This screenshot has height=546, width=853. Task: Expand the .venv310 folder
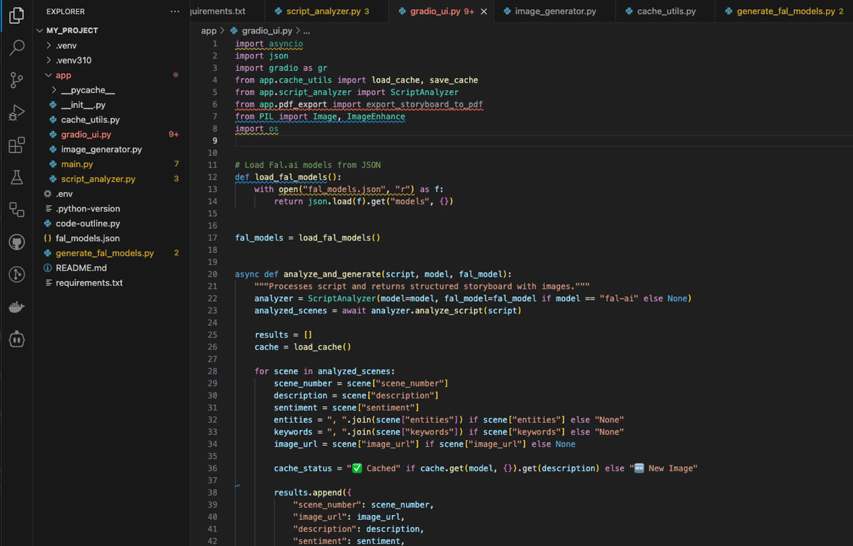point(49,60)
